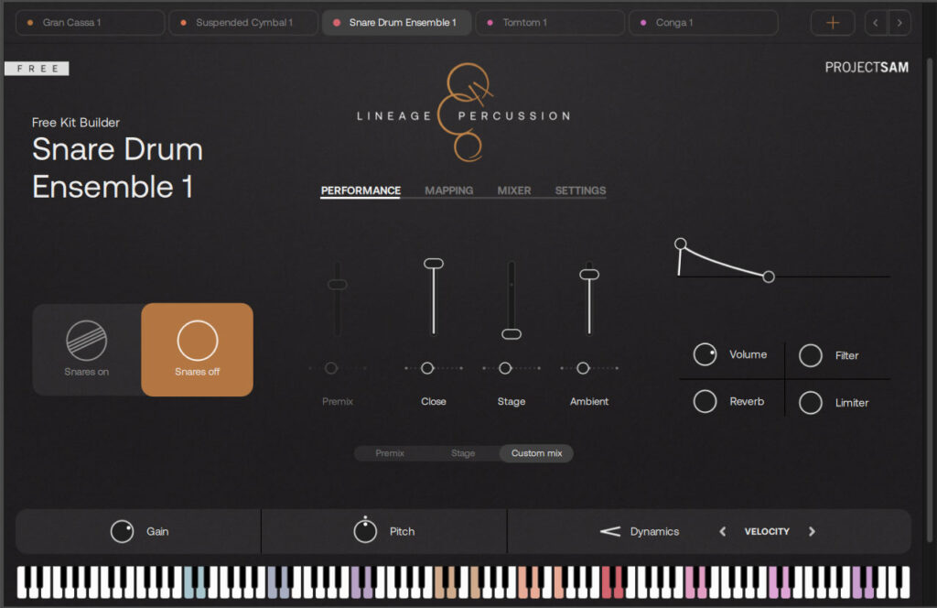Click the Dynamics chevron control
Screen dimensions: 937x608
[x=609, y=531]
